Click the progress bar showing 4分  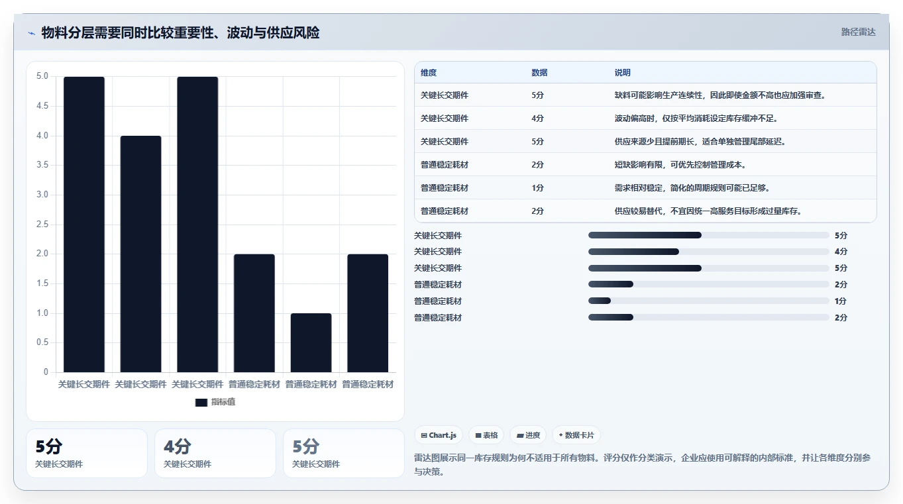709,252
